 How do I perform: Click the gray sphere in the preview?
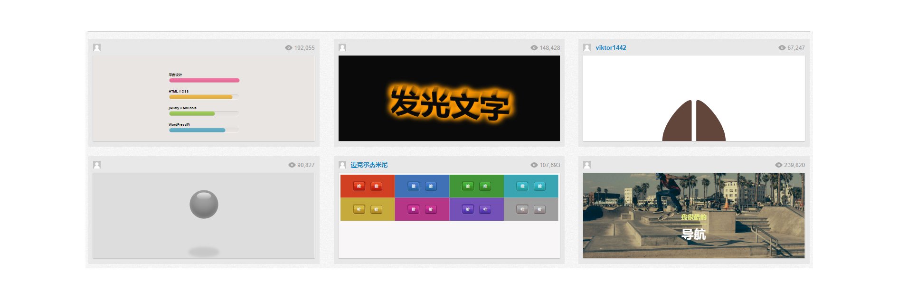[x=204, y=204]
